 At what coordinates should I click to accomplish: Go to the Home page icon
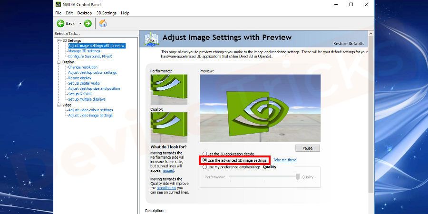pos(103,23)
